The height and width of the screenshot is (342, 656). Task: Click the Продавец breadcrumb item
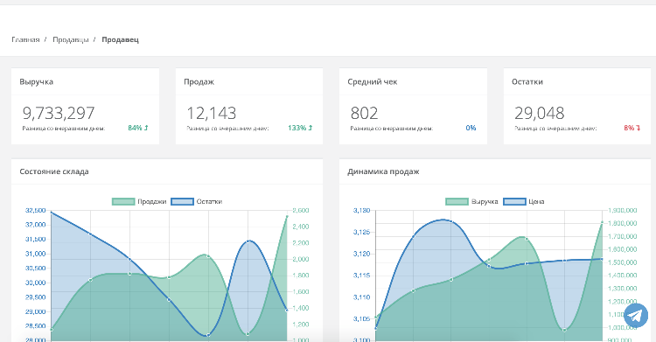(120, 39)
